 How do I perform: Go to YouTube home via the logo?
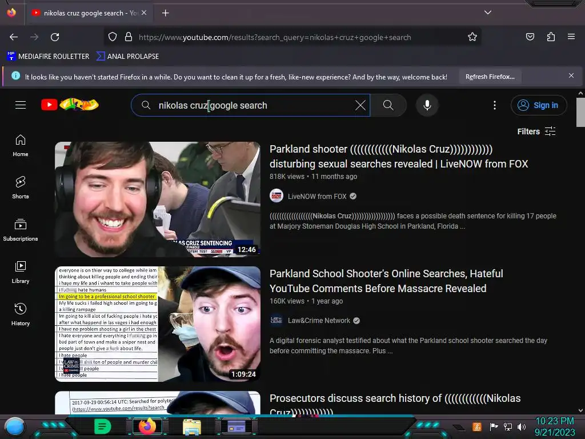point(70,105)
